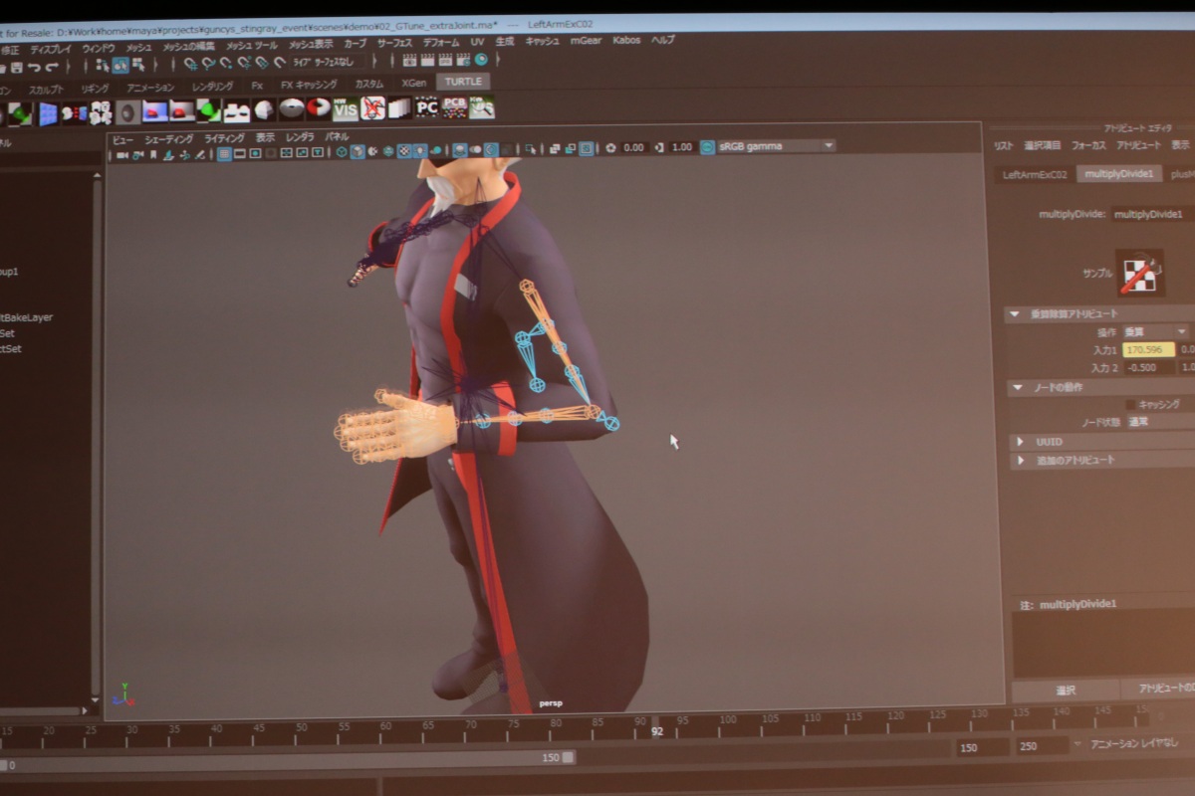The image size is (1195, 796).
Task: Click the PCB shelf icon
Action: click(x=455, y=107)
